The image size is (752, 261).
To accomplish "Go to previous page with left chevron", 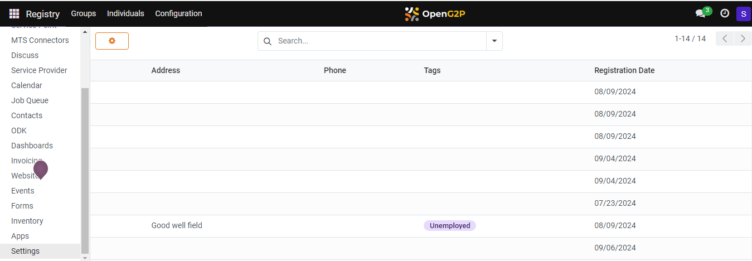I will click(x=725, y=38).
